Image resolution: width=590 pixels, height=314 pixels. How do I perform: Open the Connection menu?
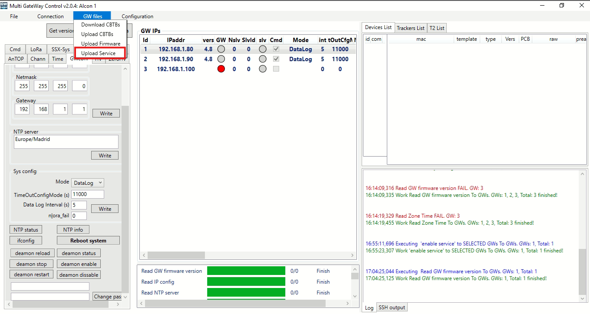pos(50,16)
